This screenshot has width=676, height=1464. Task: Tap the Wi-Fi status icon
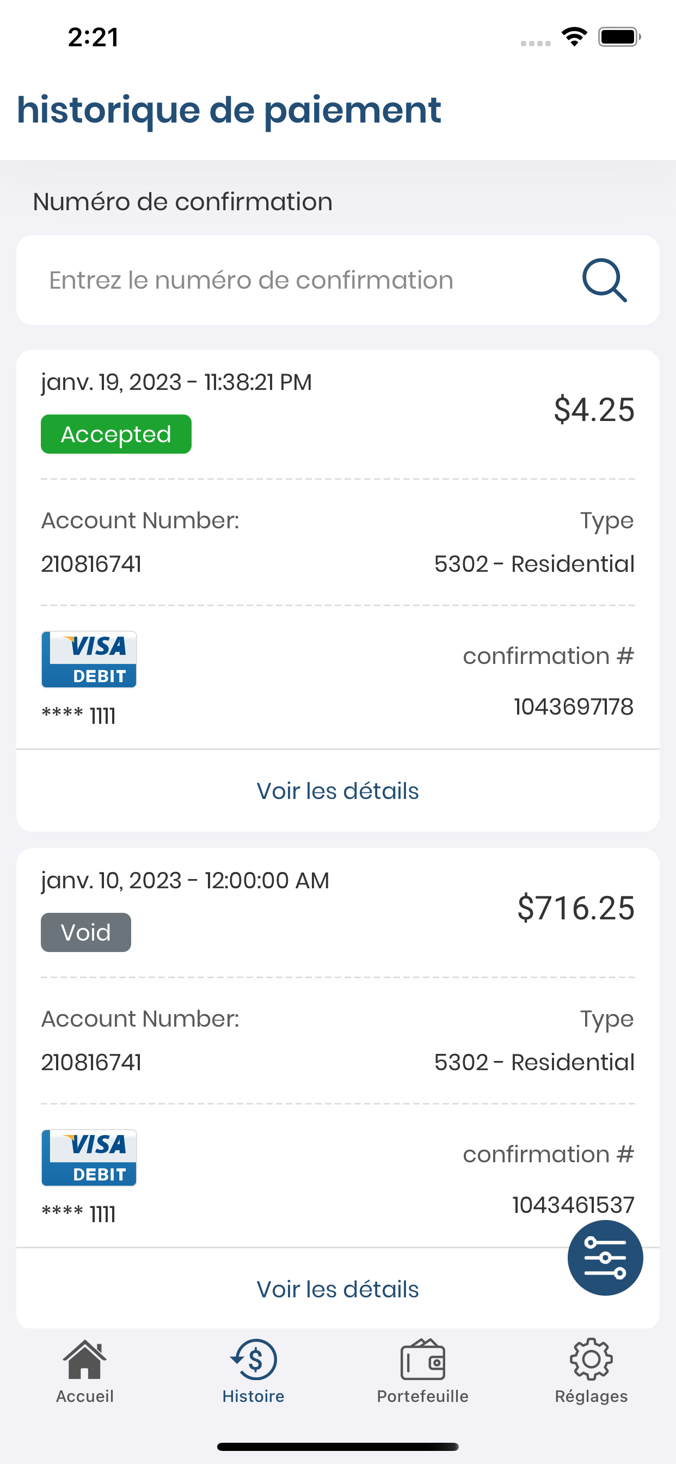(x=574, y=37)
